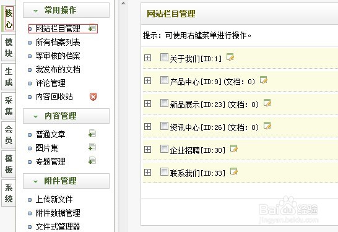This screenshot has width=338, height=232.
Task: Tick the checkbox for 资讯中心[ID:26]
Action: (164, 126)
